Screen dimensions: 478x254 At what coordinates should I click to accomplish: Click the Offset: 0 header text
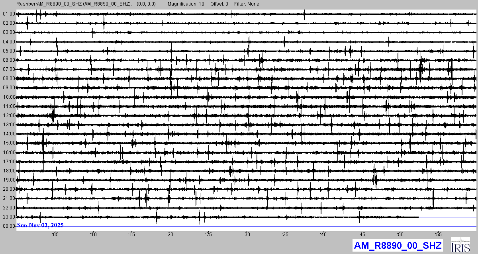pyautogui.click(x=222, y=4)
